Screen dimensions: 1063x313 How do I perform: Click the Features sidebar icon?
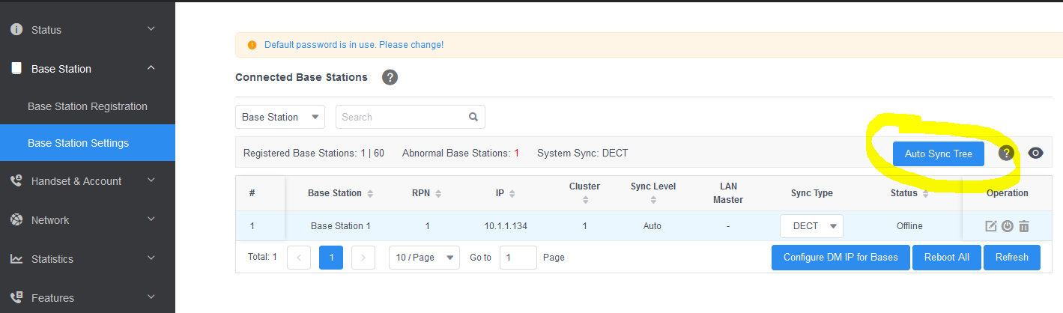tap(16, 297)
